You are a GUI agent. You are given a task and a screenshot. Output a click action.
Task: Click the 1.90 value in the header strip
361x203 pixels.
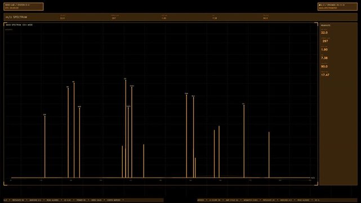coord(164,18)
